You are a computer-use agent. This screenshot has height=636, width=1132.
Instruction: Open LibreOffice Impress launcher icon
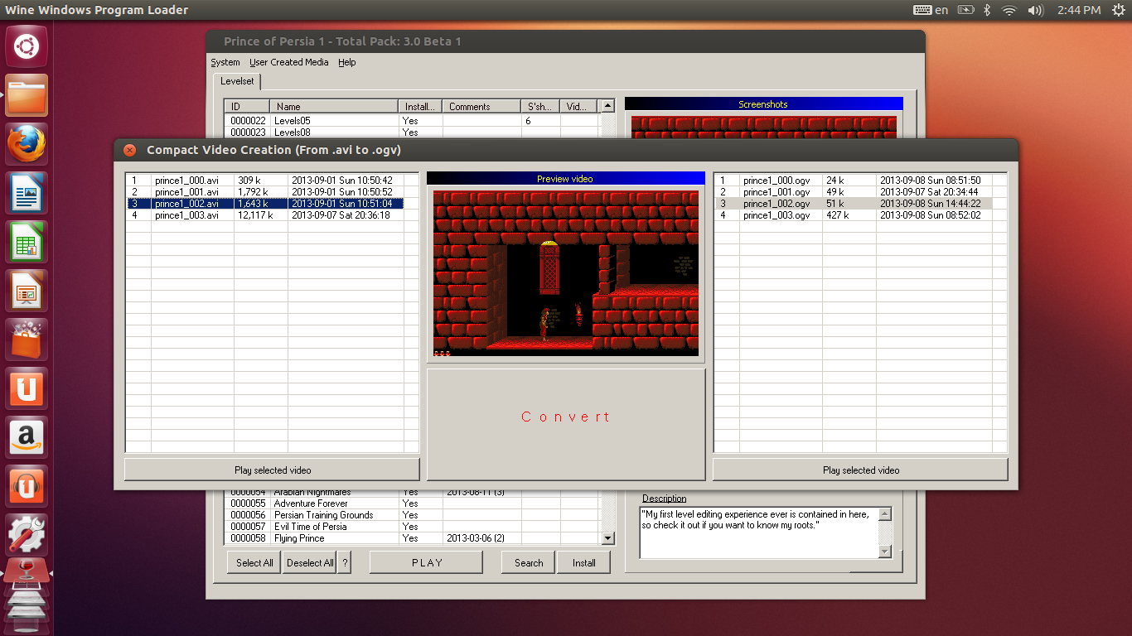27,291
